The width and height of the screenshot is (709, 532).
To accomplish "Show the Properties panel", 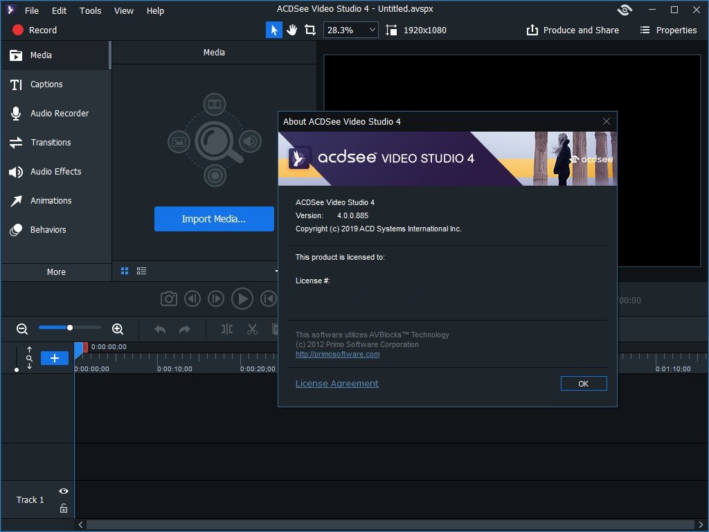I will coord(668,30).
